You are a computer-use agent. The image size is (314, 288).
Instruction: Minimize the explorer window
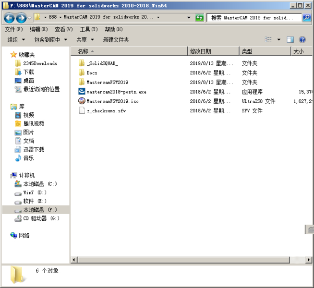293,5
